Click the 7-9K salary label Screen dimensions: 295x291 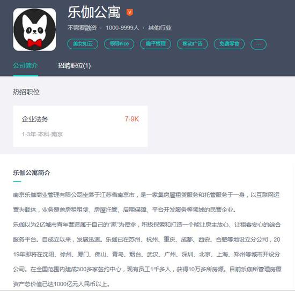(132, 119)
